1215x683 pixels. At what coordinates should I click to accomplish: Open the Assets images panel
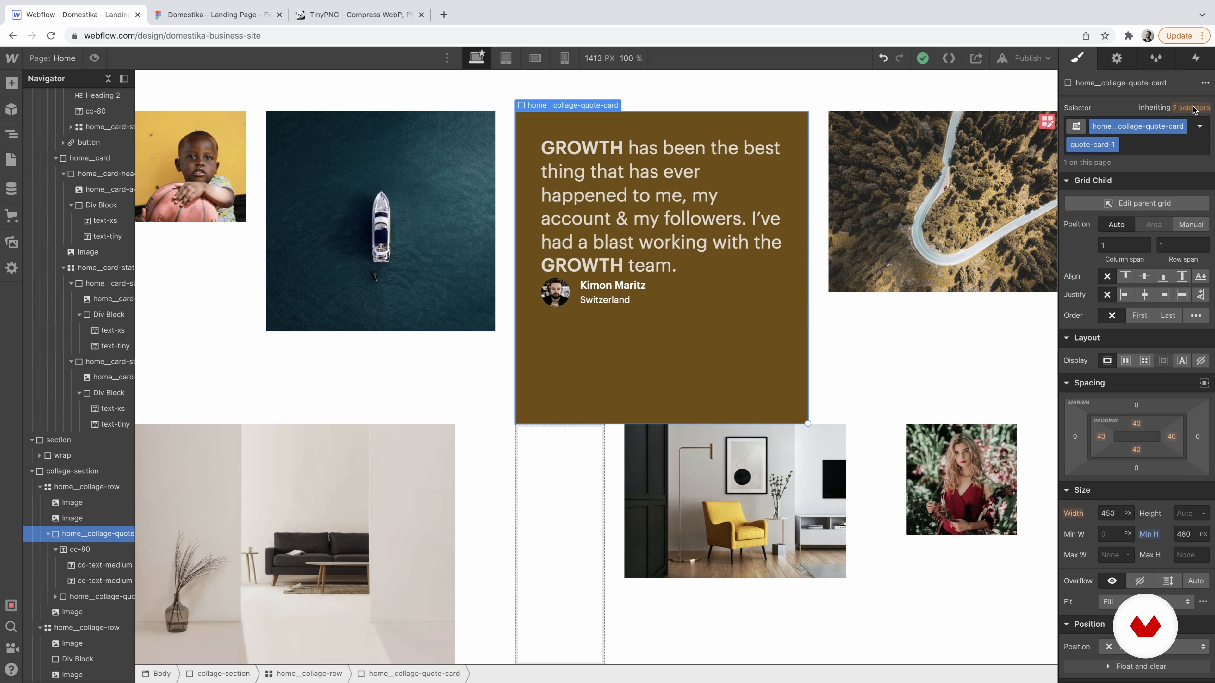click(x=11, y=242)
